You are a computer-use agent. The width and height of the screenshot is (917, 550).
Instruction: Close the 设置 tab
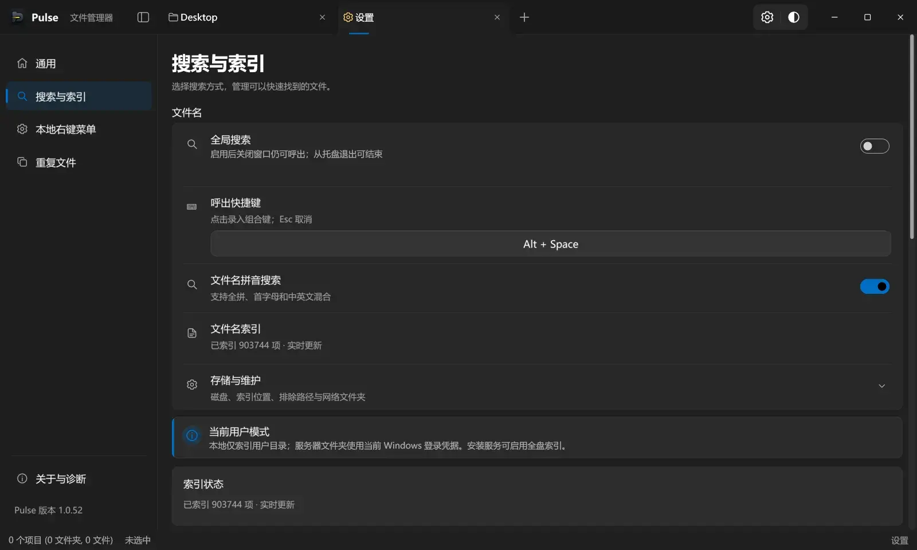click(x=497, y=17)
